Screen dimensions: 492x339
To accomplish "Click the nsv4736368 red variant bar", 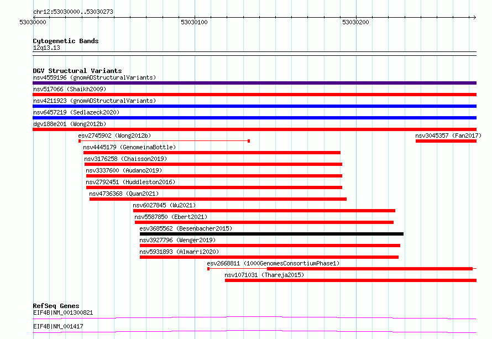I will pos(218,199).
